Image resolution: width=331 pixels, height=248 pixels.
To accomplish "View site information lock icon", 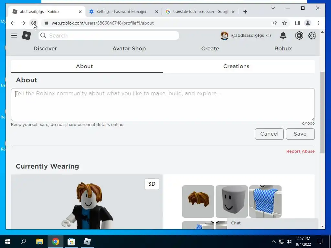I will 47,23.
